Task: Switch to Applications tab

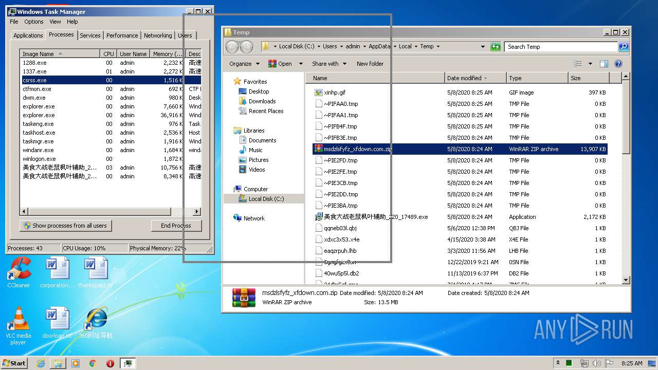Action: (28, 35)
